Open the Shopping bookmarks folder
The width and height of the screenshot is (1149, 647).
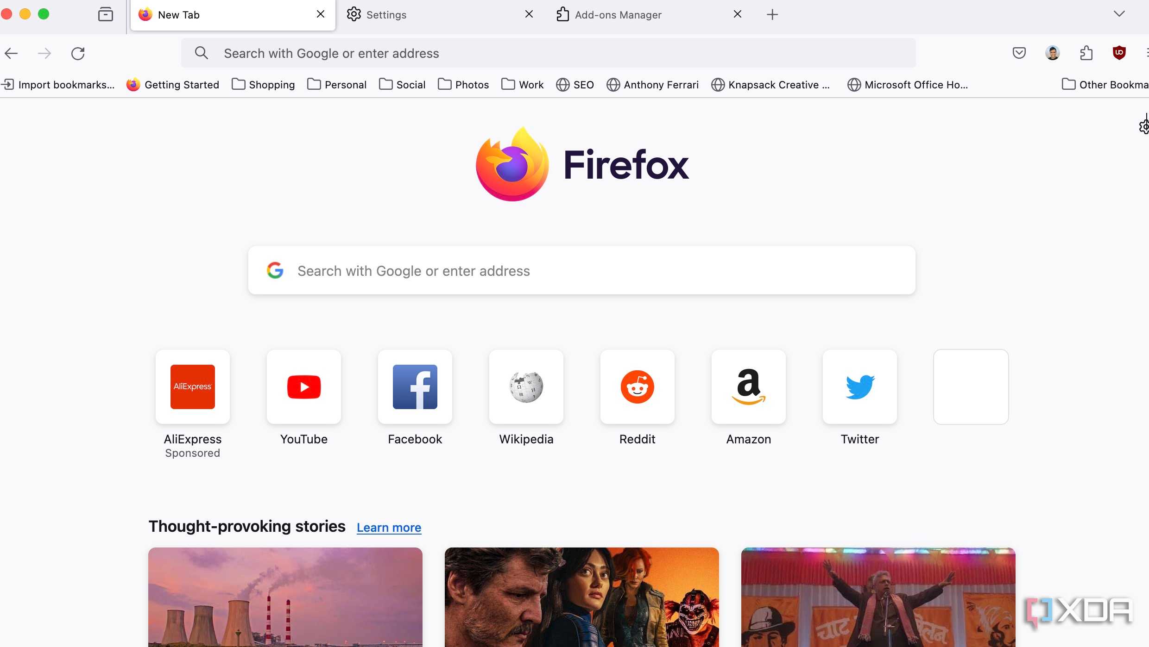[263, 84]
